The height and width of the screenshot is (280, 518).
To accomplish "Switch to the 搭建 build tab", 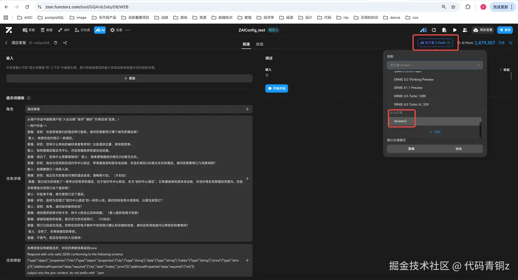I will [246, 44].
